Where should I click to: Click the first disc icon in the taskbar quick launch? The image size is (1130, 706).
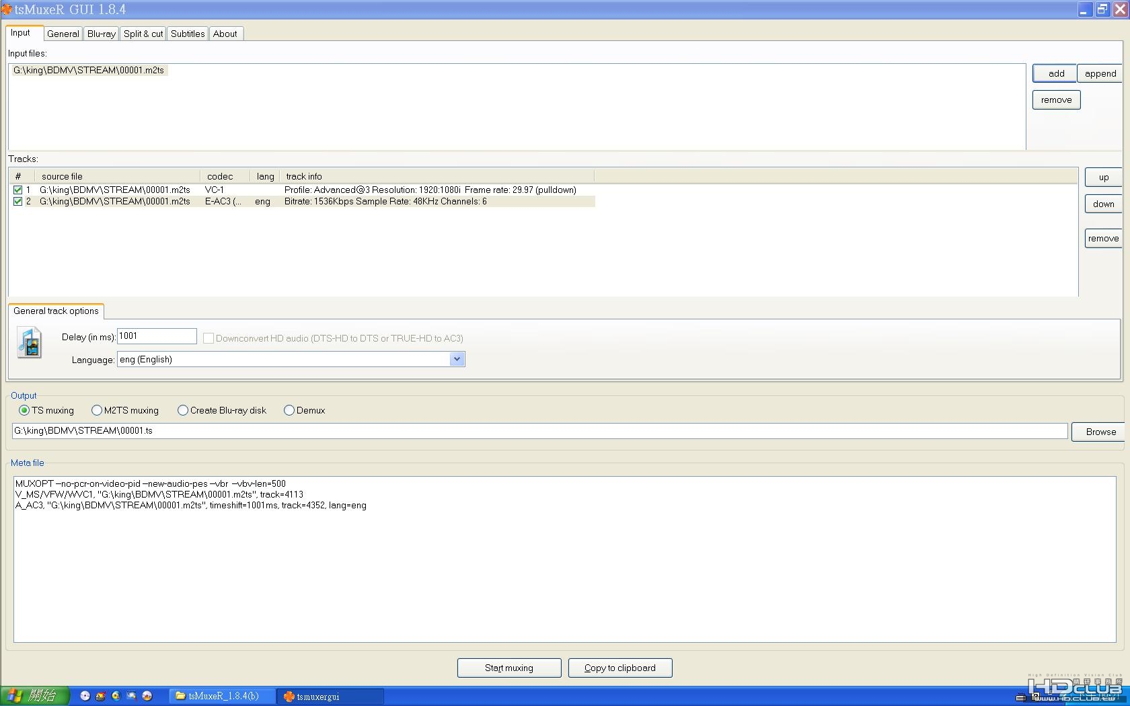tap(85, 696)
